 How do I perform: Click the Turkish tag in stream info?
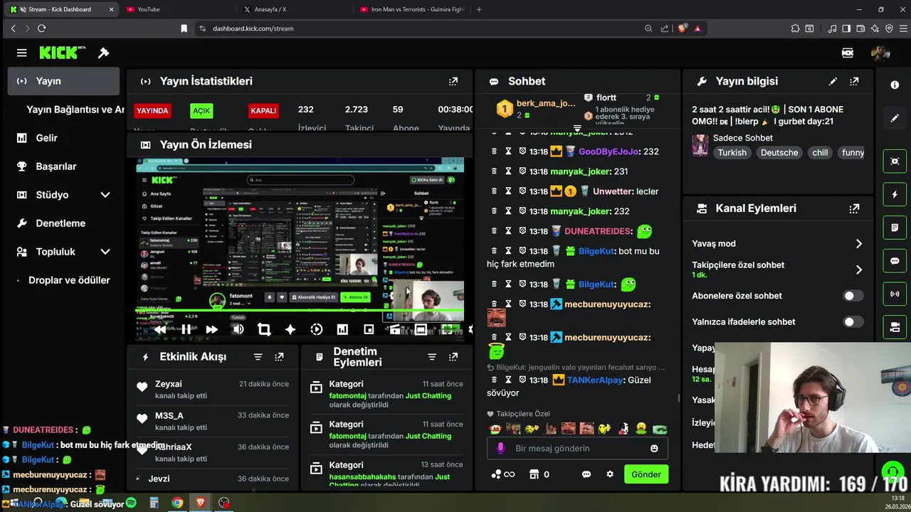[x=732, y=153]
